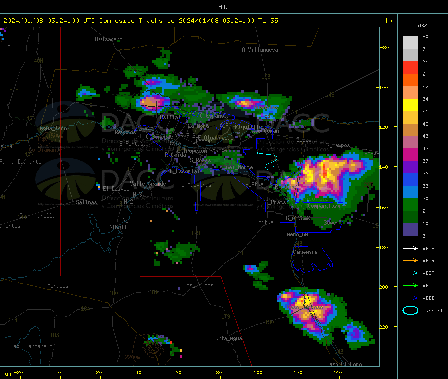The image size is (448, 379).
Task: Click the cyan VBCT arrow in legend
Action: (410, 273)
